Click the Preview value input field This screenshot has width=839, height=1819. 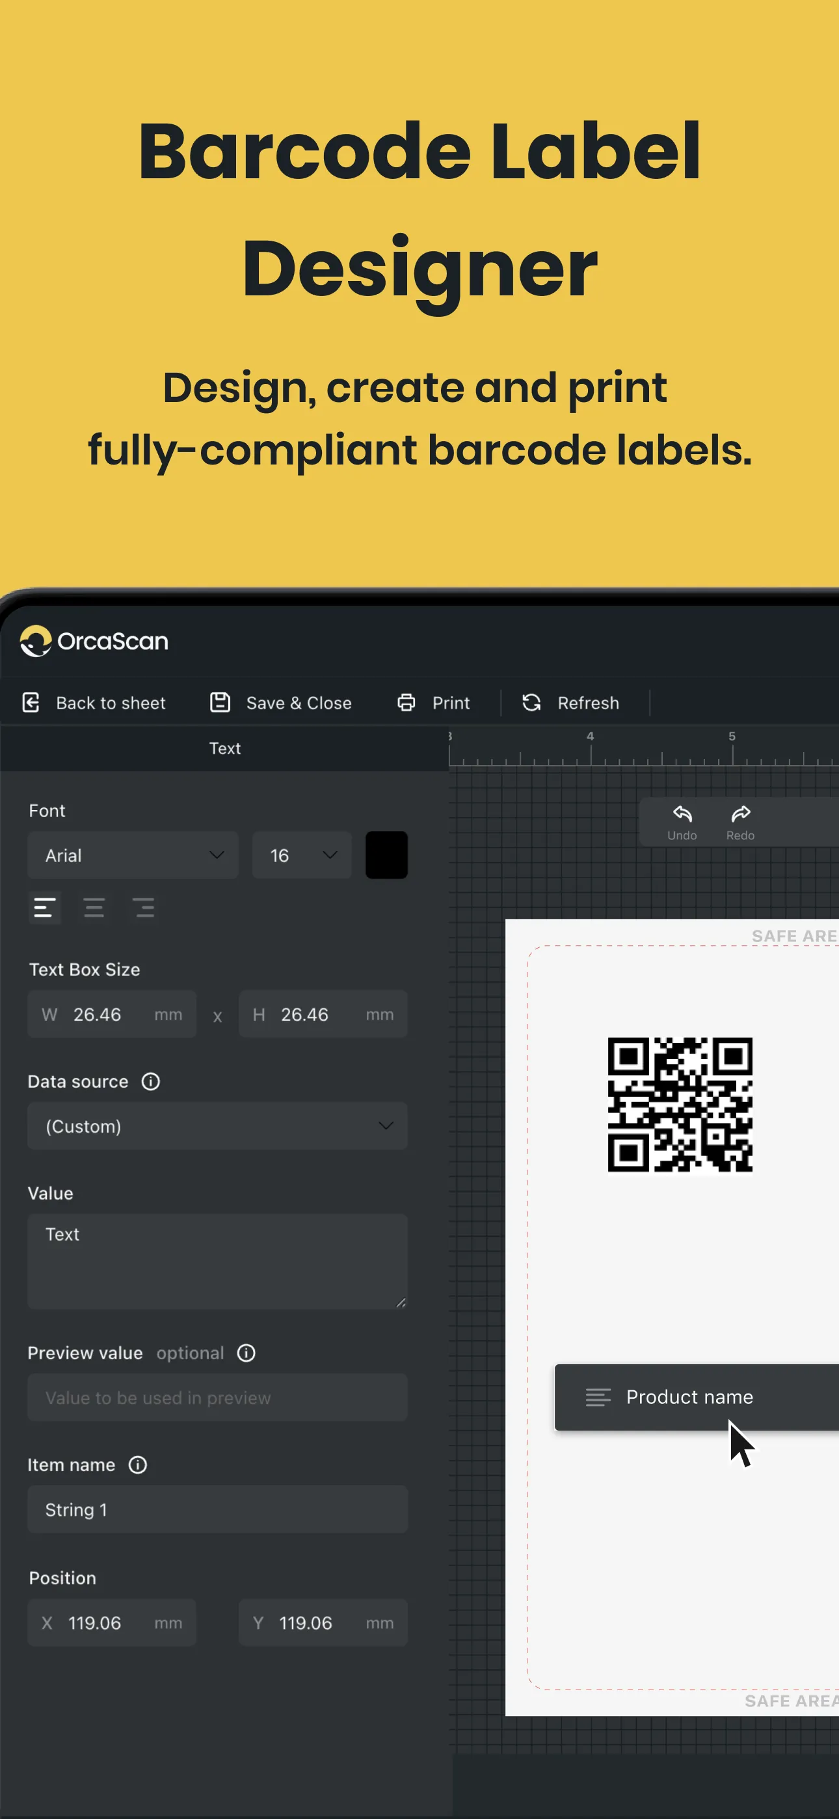click(217, 1397)
